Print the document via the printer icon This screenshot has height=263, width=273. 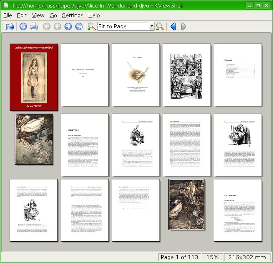[34, 27]
